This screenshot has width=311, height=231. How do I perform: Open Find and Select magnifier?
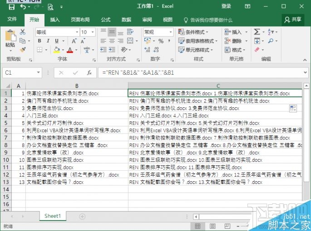click(271, 41)
